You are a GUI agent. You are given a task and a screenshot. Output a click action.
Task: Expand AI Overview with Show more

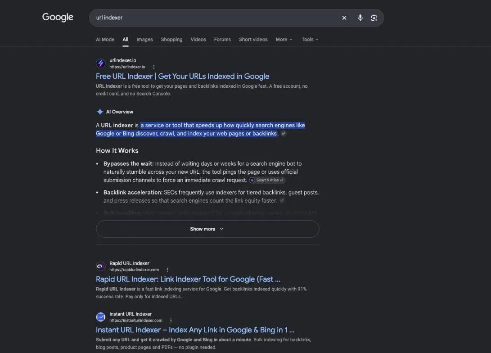point(207,229)
